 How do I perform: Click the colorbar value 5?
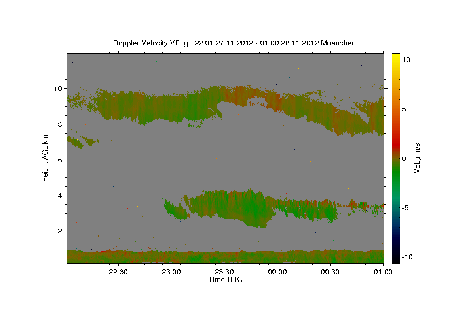click(404, 109)
